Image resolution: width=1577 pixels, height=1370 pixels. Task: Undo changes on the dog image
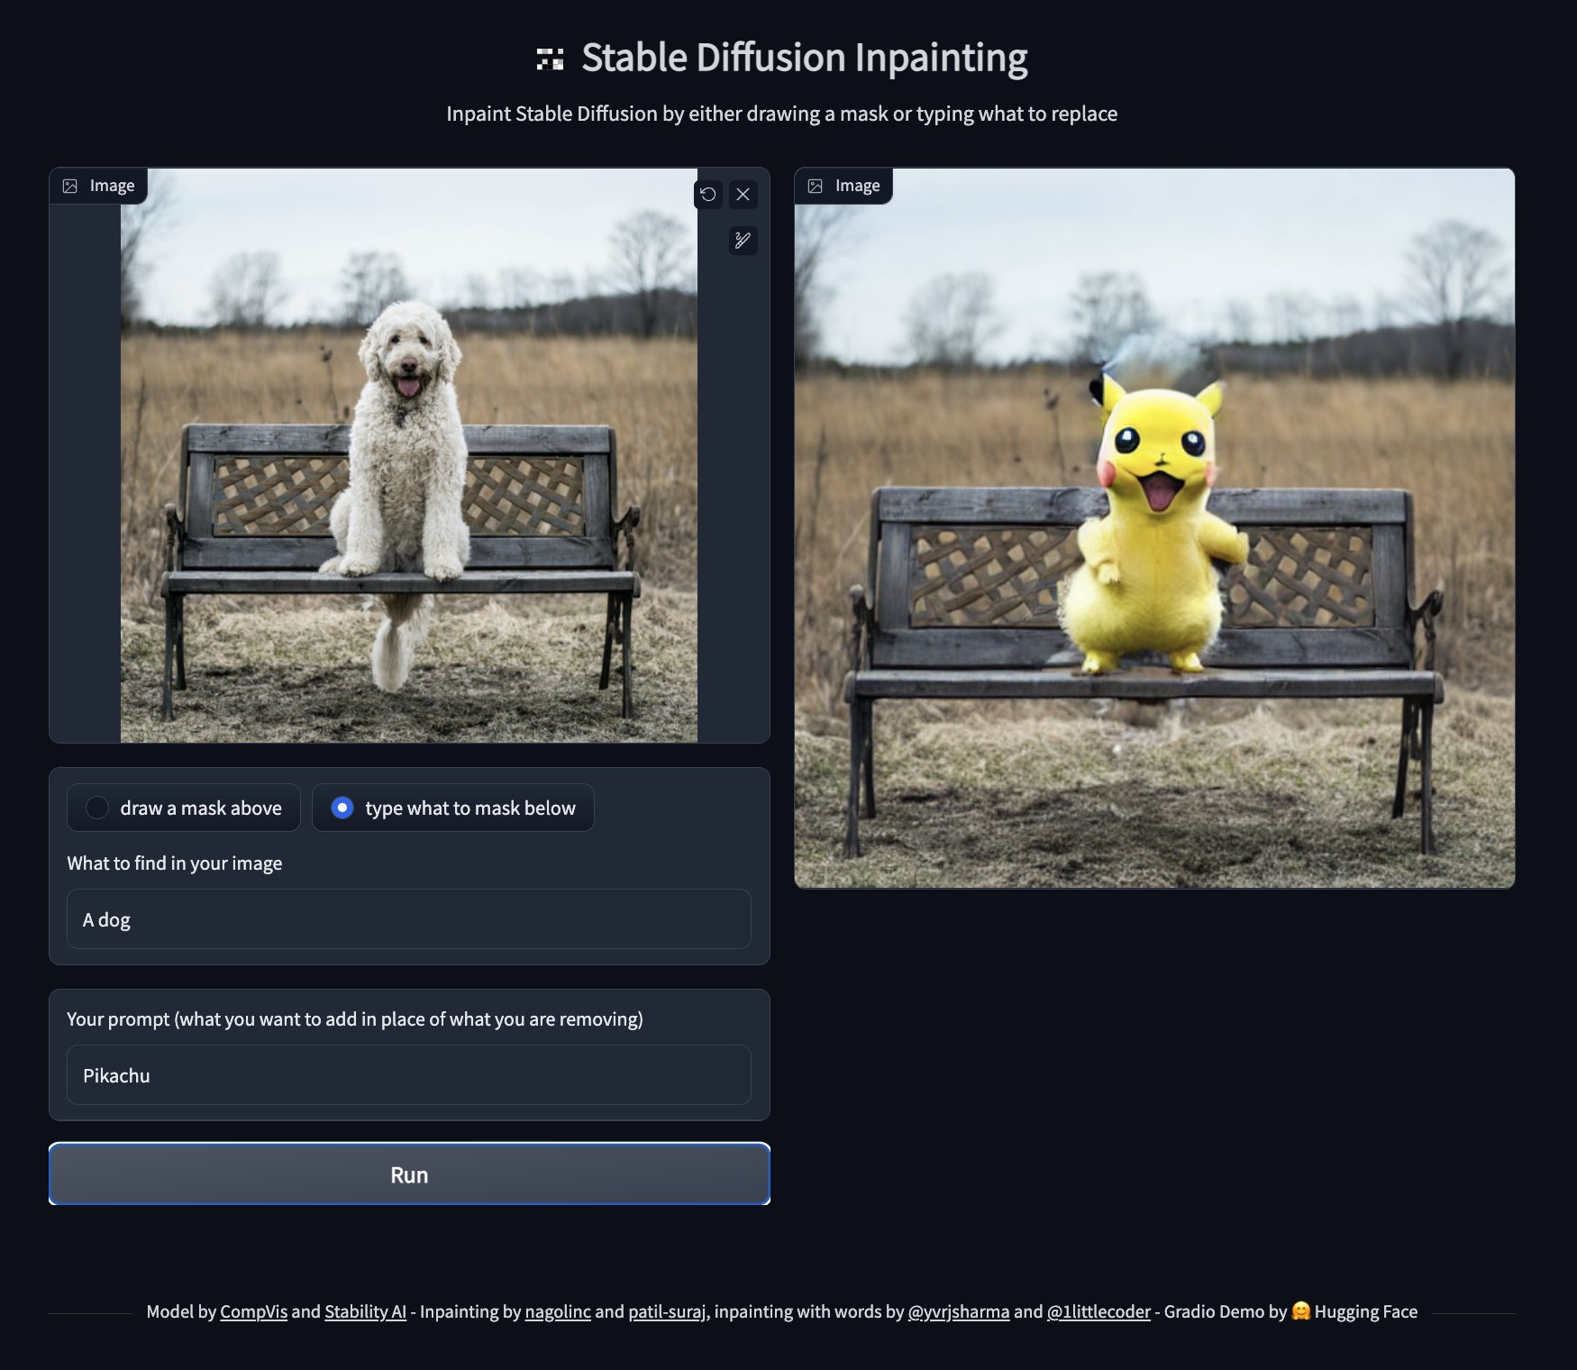(708, 195)
